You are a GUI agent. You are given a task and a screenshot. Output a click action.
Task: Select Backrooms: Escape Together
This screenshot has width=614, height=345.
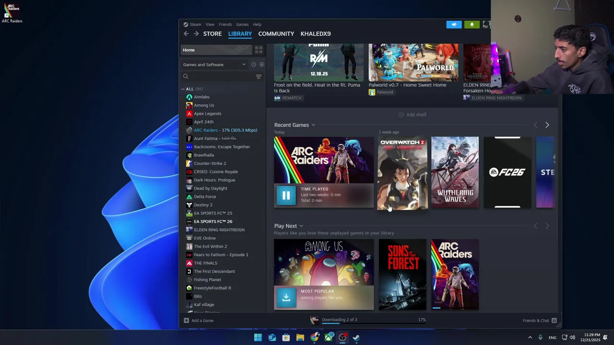click(x=222, y=147)
